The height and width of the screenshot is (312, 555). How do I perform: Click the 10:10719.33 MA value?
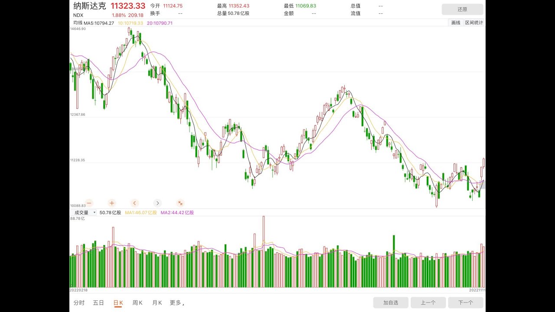(x=131, y=23)
